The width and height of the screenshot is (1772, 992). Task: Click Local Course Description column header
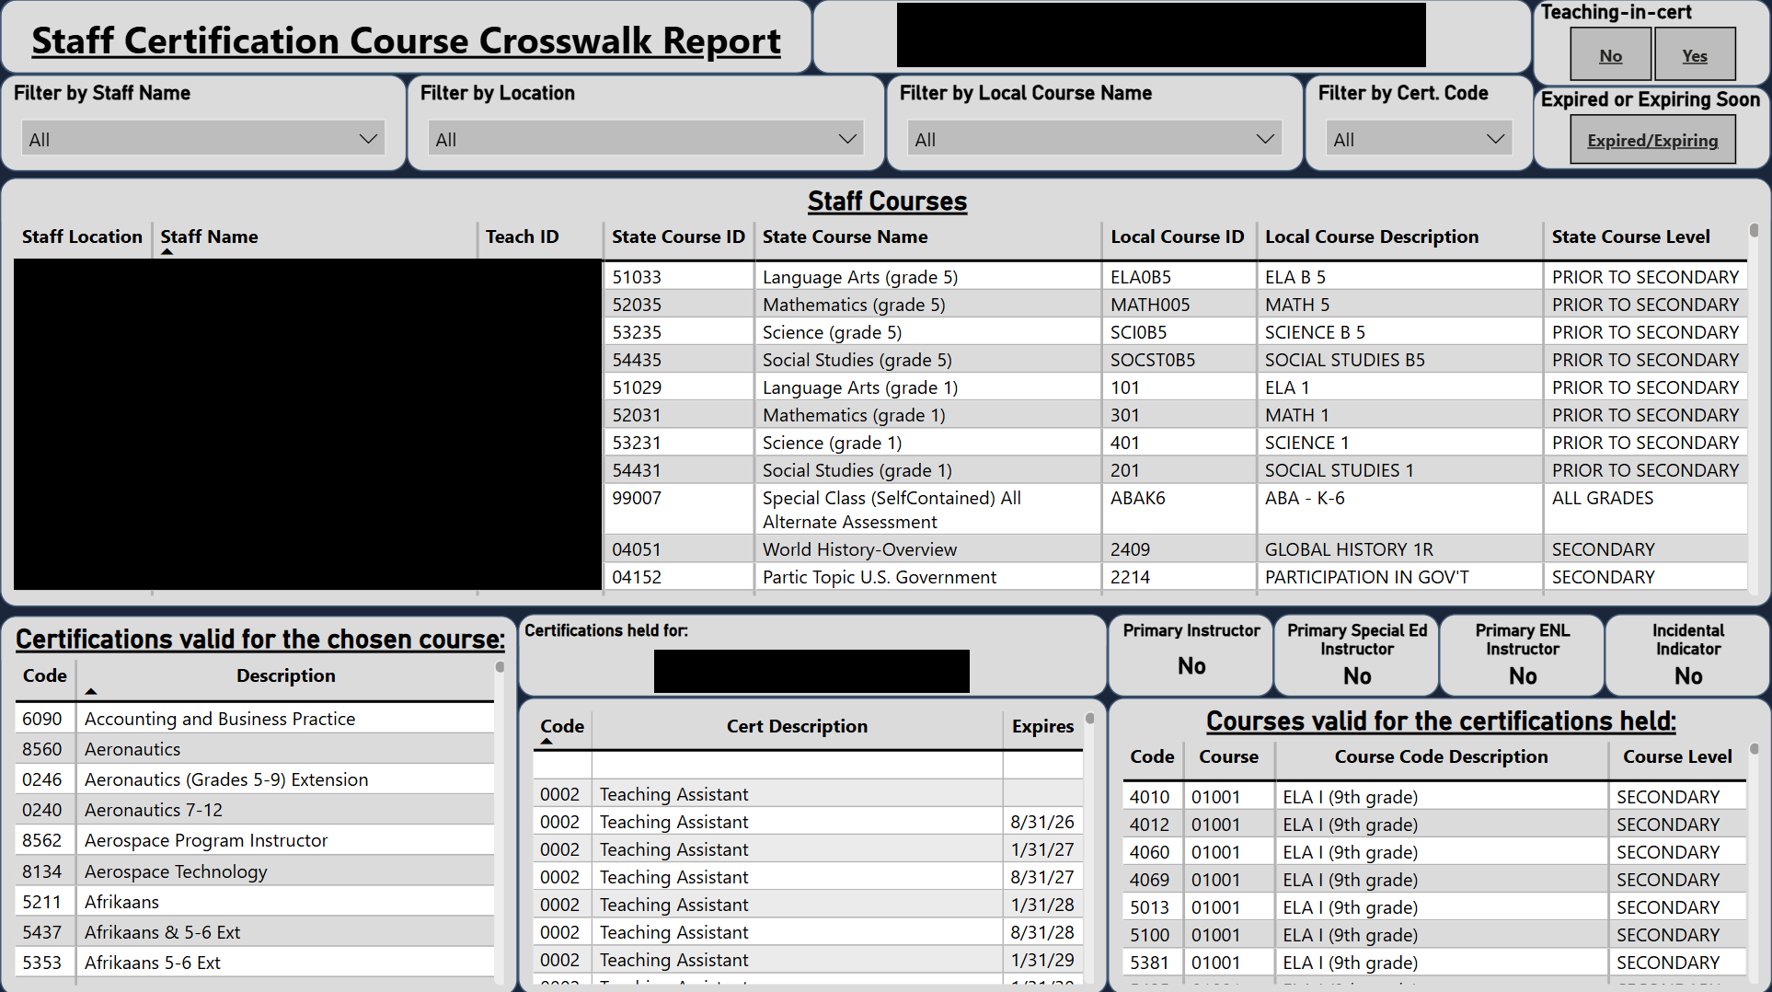(x=1372, y=236)
